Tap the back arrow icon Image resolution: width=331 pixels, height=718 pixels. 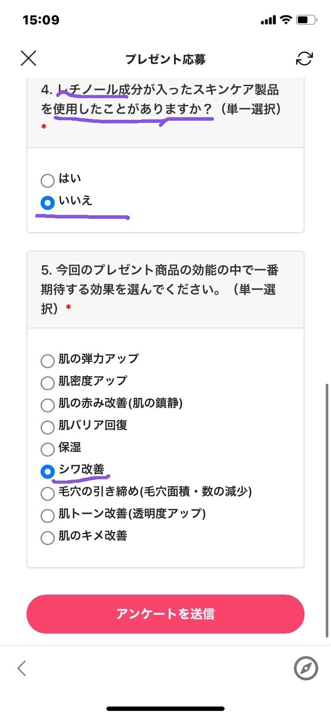pyautogui.click(x=22, y=668)
